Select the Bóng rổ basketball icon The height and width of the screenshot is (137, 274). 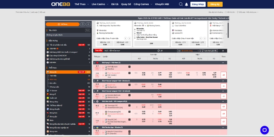coord(48,94)
